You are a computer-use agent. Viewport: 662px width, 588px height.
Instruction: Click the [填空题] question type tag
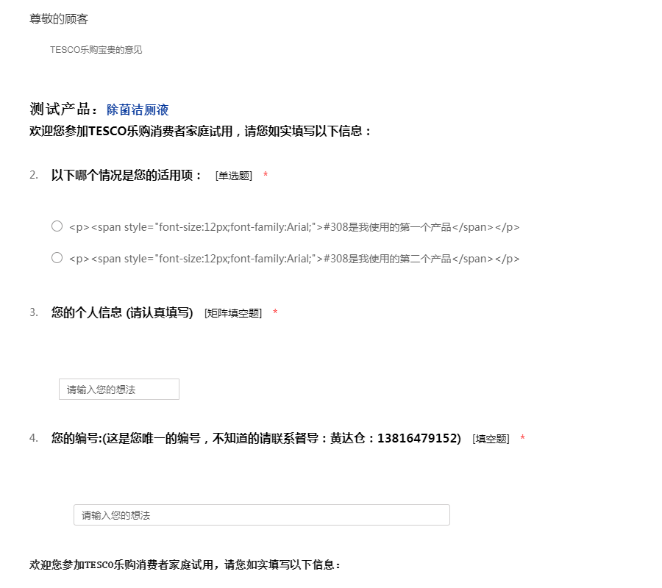[x=491, y=439]
